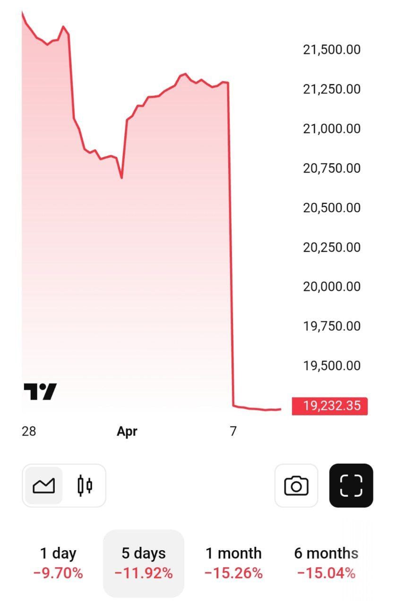Click the 21,500.00 price axis label

(x=332, y=50)
